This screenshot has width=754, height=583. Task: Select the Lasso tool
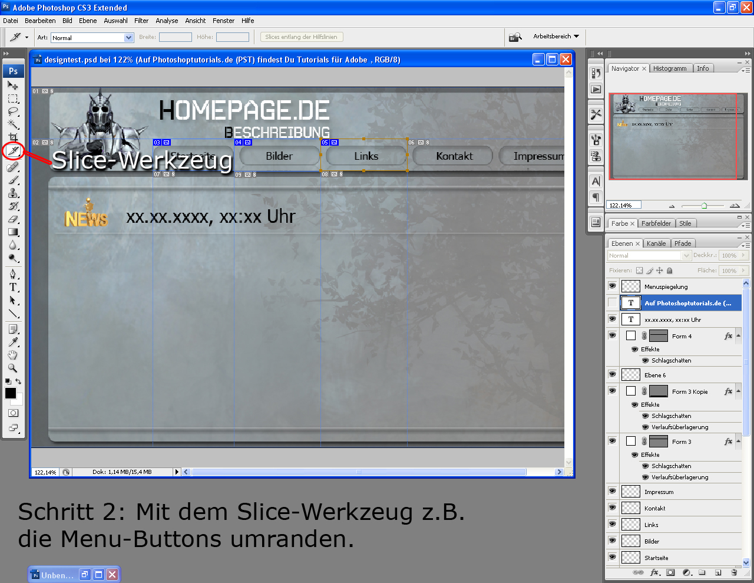[13, 111]
